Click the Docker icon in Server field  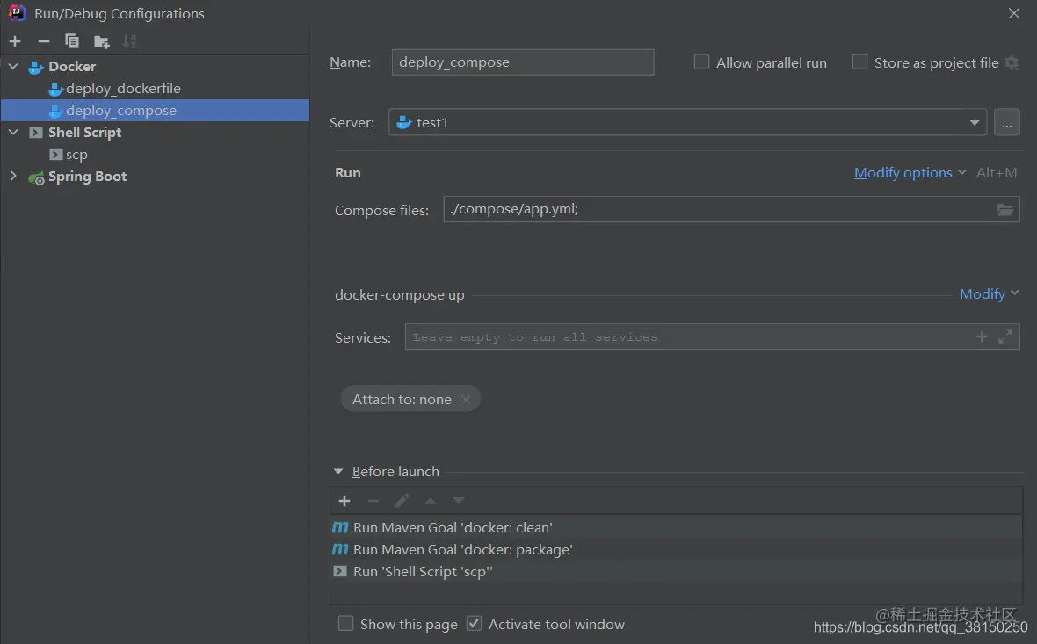pyautogui.click(x=403, y=122)
